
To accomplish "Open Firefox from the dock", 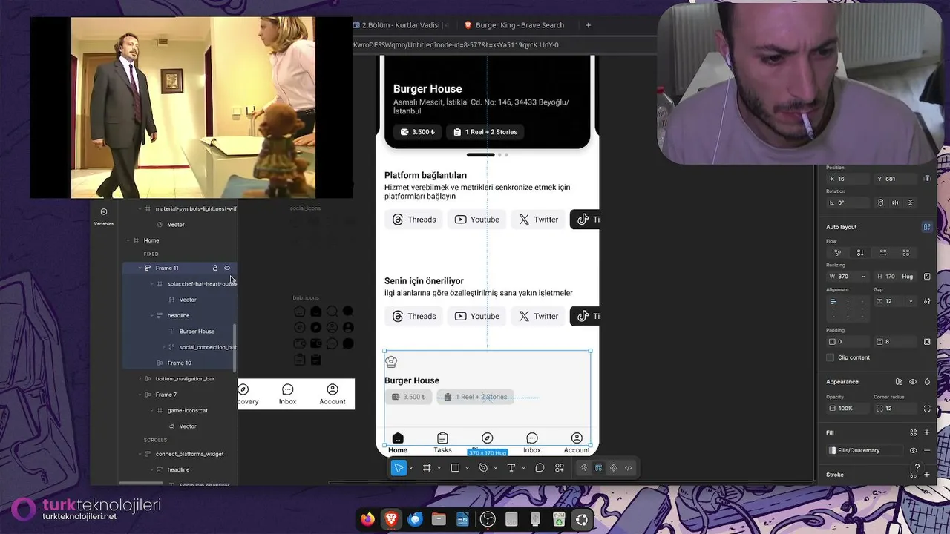I will tap(368, 519).
